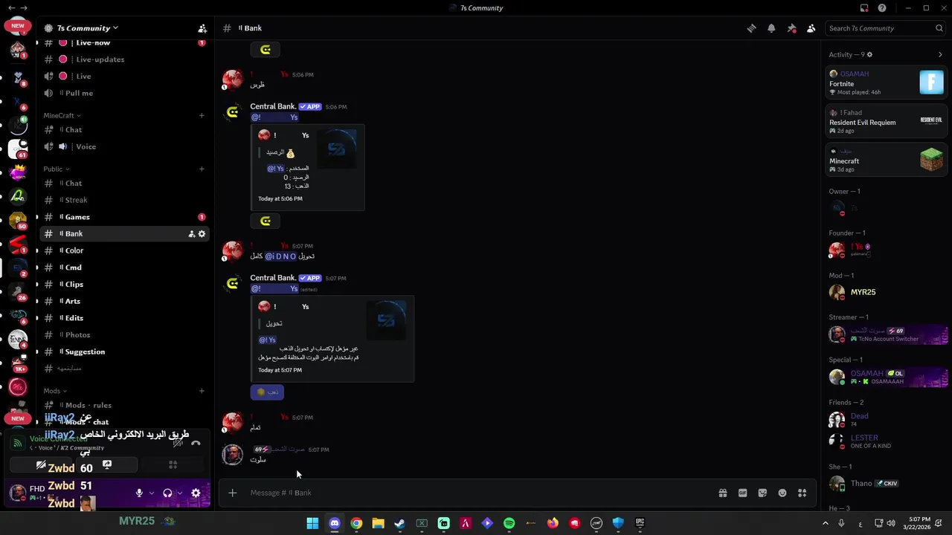
Task: Toggle the member list icon
Action: point(811,28)
